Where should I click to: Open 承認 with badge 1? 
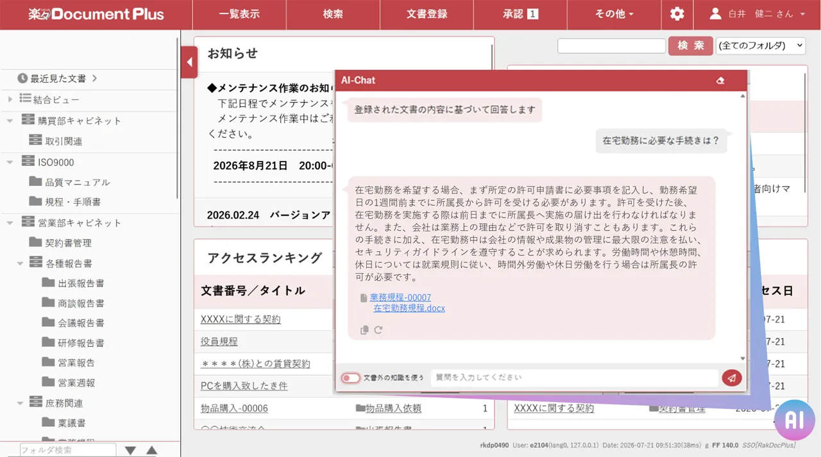coord(520,14)
